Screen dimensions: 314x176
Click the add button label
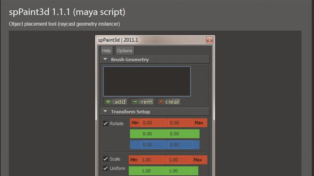point(120,102)
